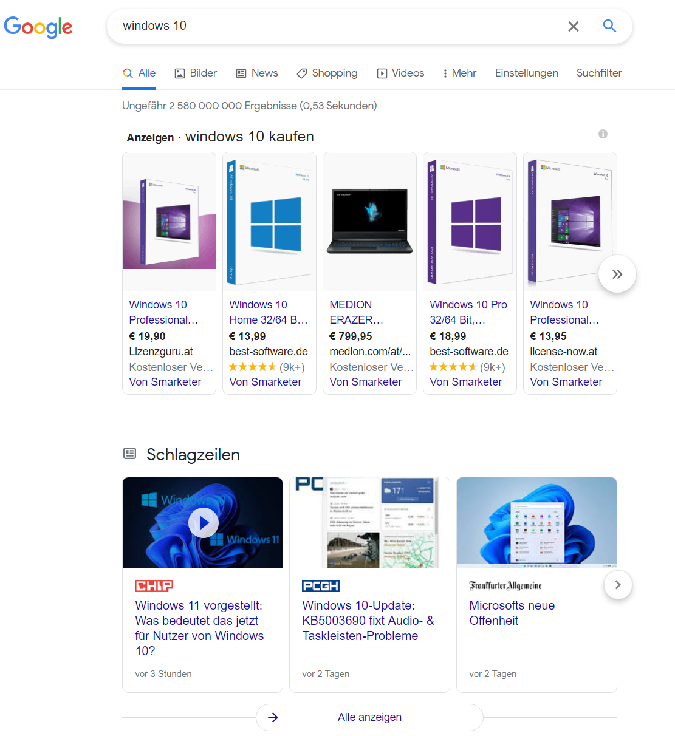Open Windows 11 vorgestellt headline
This screenshot has width=675, height=736.
[199, 628]
